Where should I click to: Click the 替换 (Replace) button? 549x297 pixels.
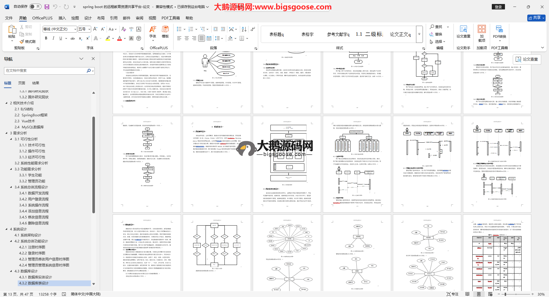point(436,34)
